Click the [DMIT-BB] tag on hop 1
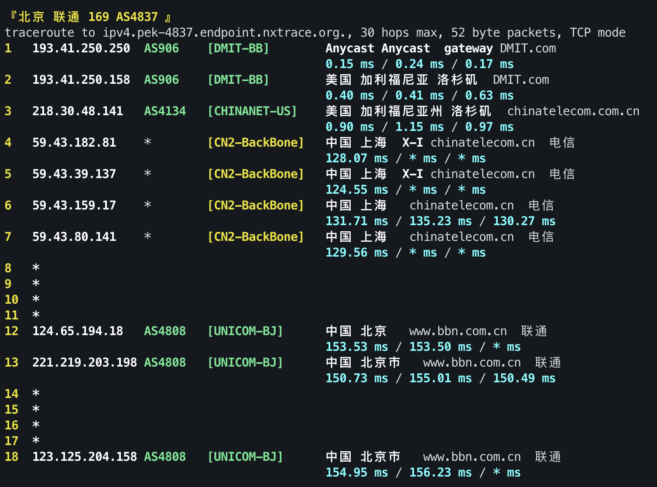 click(239, 49)
